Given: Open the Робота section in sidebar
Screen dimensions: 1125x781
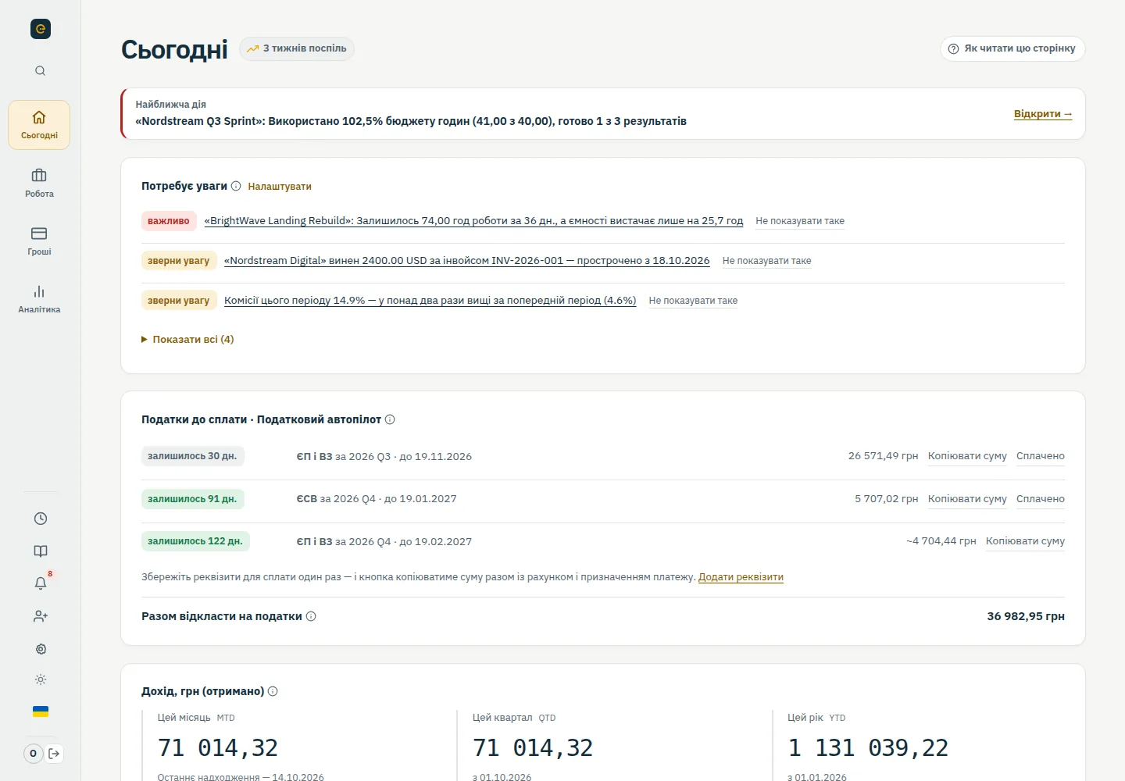Looking at the screenshot, I should point(39,184).
